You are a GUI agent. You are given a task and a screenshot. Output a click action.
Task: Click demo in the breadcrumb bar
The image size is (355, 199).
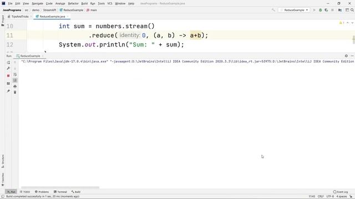click(x=35, y=10)
